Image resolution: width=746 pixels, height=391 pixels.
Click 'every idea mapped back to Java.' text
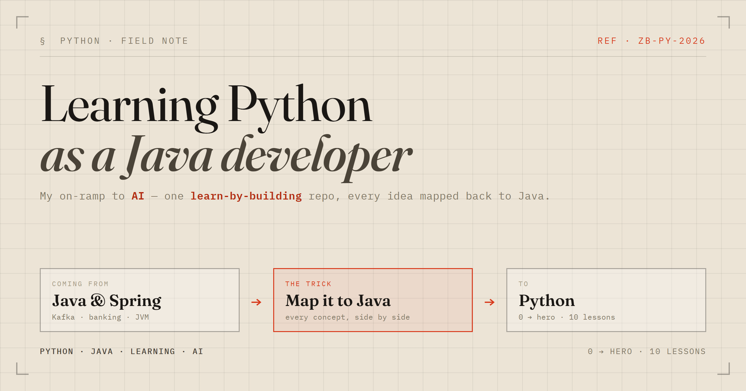pos(449,196)
